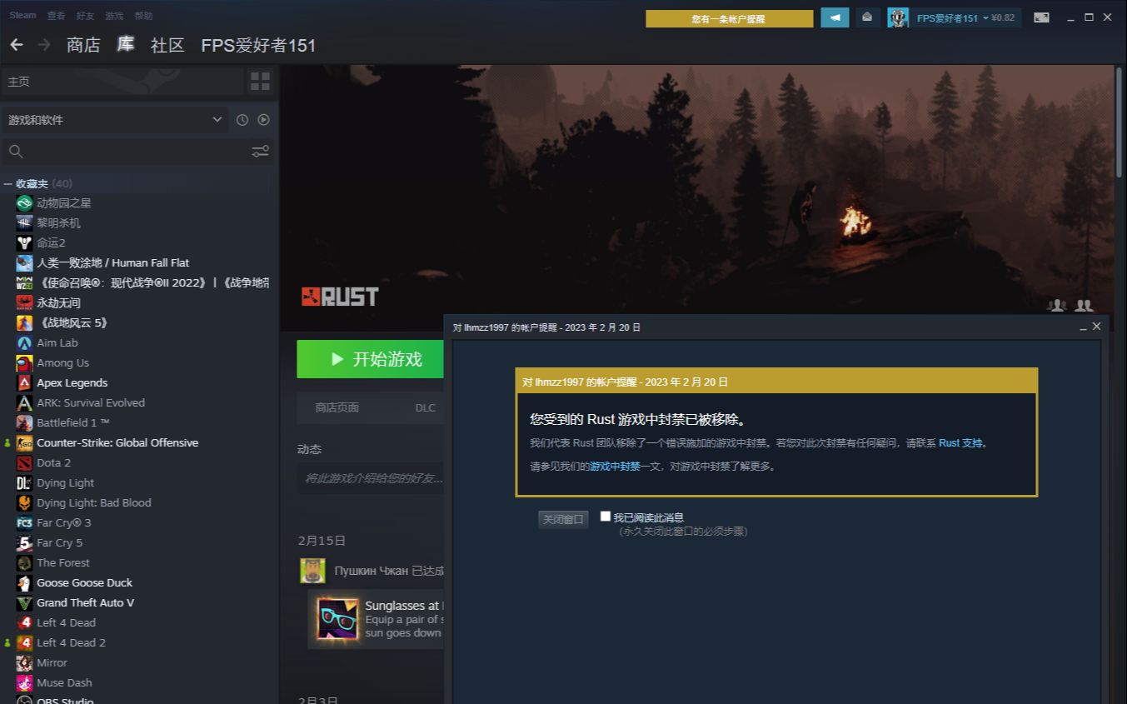Select the Aim Lab icon
Image resolution: width=1127 pixels, height=704 pixels.
[x=24, y=342]
